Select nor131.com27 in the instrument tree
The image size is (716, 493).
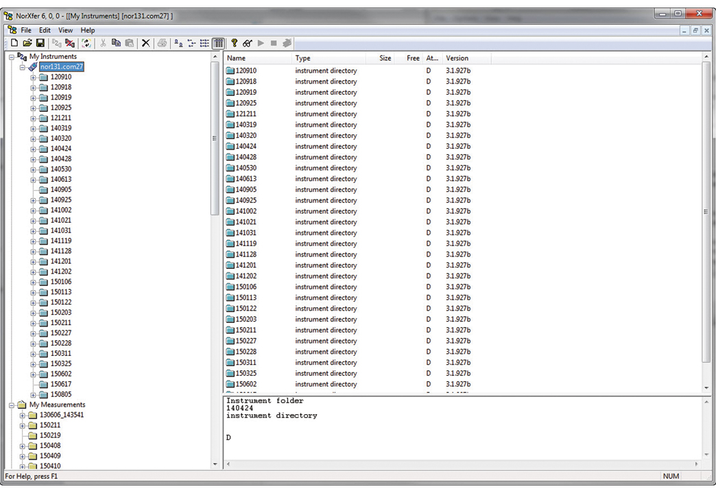point(61,67)
